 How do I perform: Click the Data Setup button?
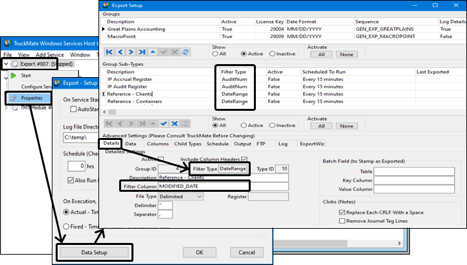pos(94,253)
